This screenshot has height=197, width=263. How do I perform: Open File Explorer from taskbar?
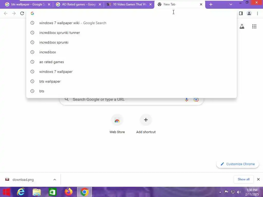tap(36, 192)
